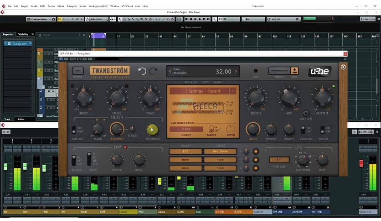381x221 pixels.
Task: Click the LFO Time Base 1/1 field
Action: [x=279, y=159]
